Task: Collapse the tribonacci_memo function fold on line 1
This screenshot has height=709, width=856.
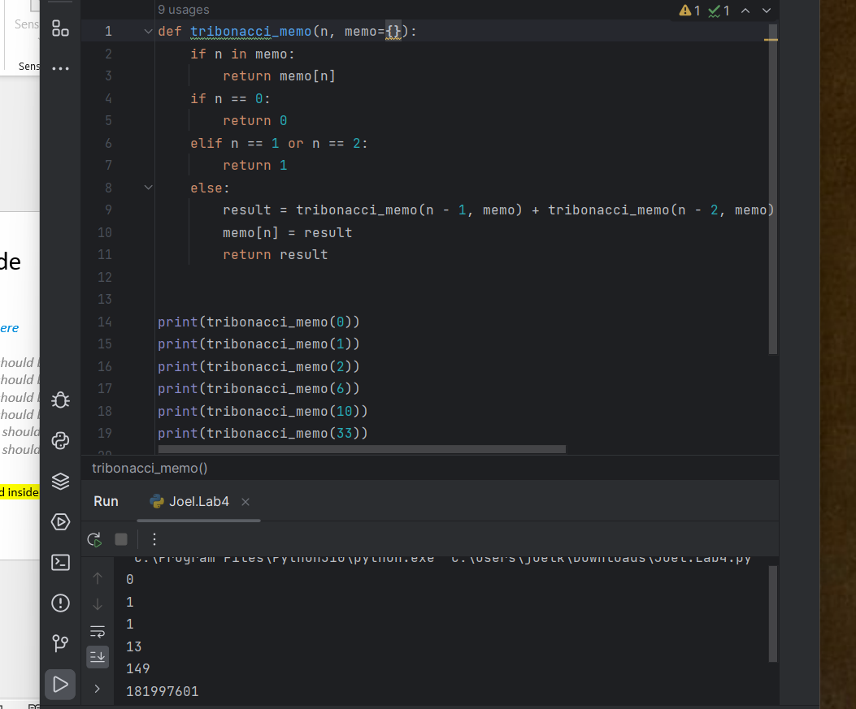Action: pyautogui.click(x=148, y=32)
